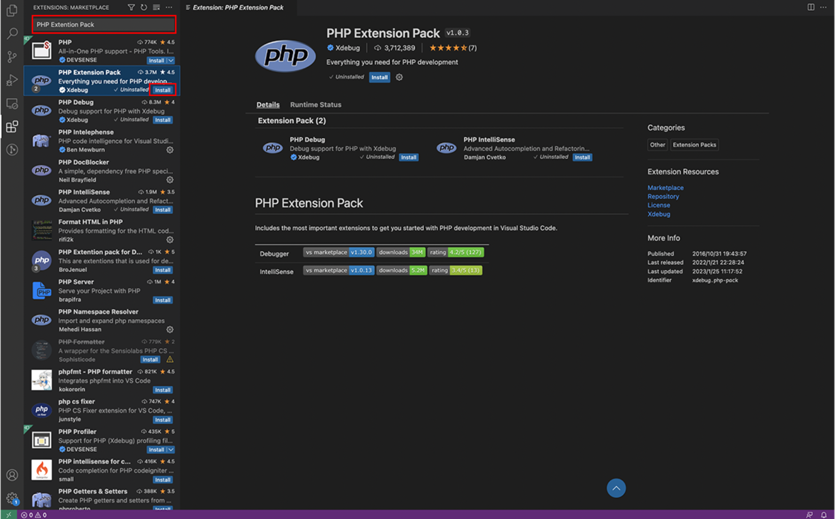Open manage gear for PHP Namespace Resolver
The image size is (835, 519).
click(x=170, y=330)
